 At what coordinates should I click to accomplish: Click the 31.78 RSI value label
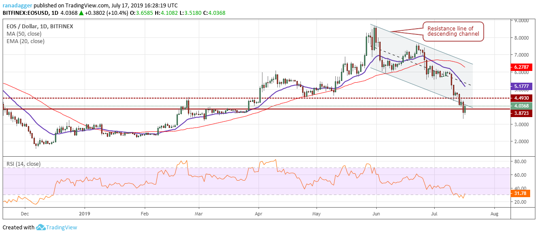(521, 194)
